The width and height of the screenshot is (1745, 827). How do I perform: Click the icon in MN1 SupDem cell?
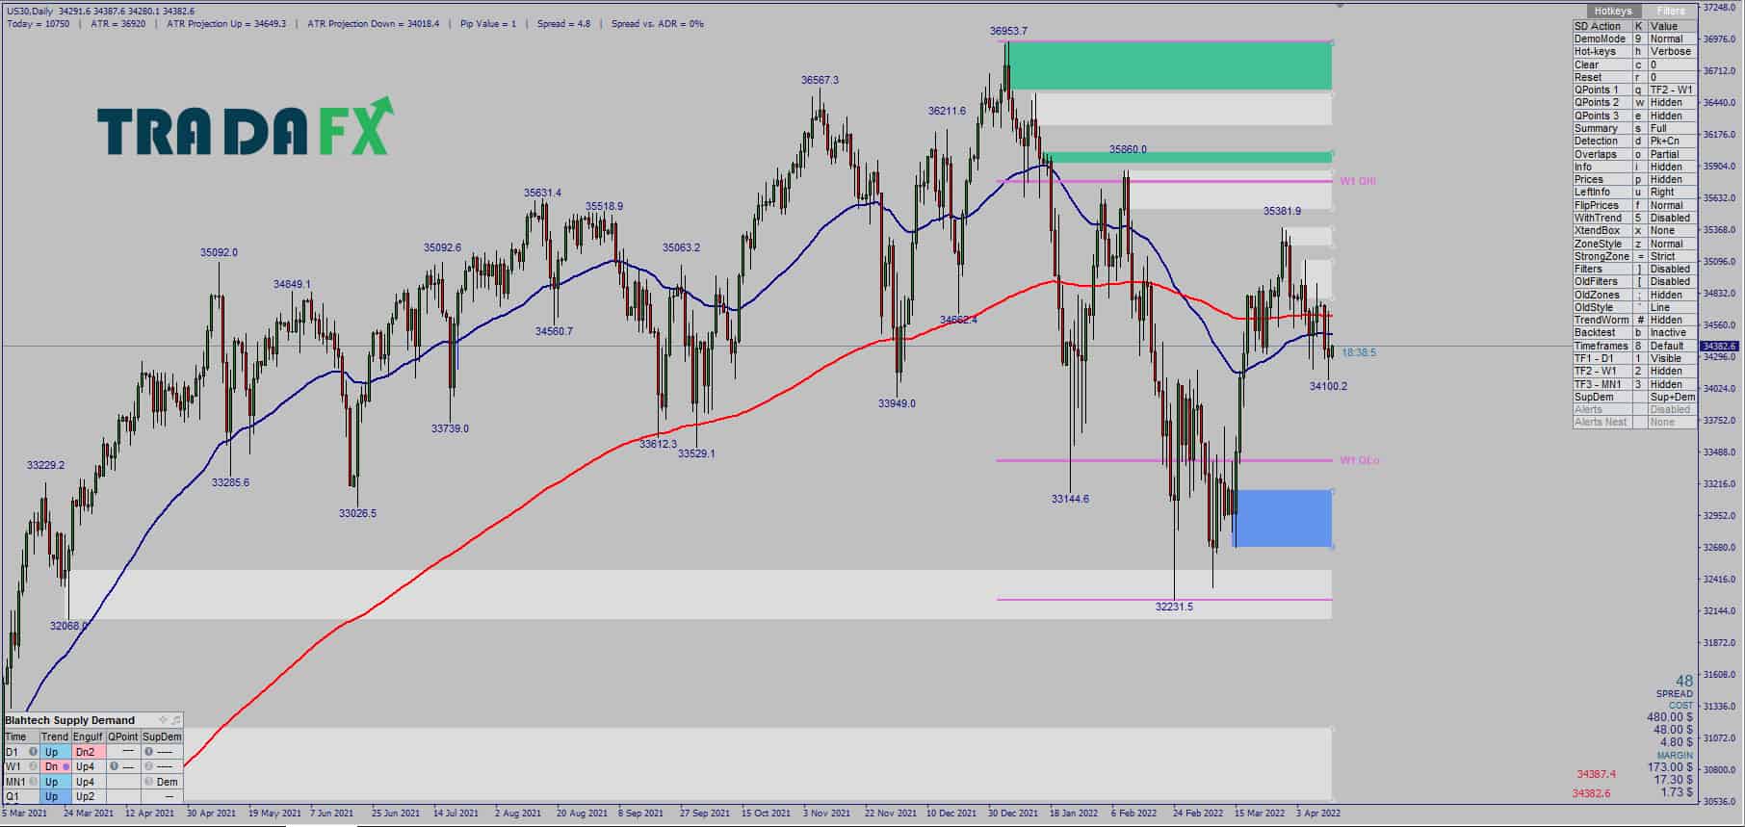tap(148, 782)
